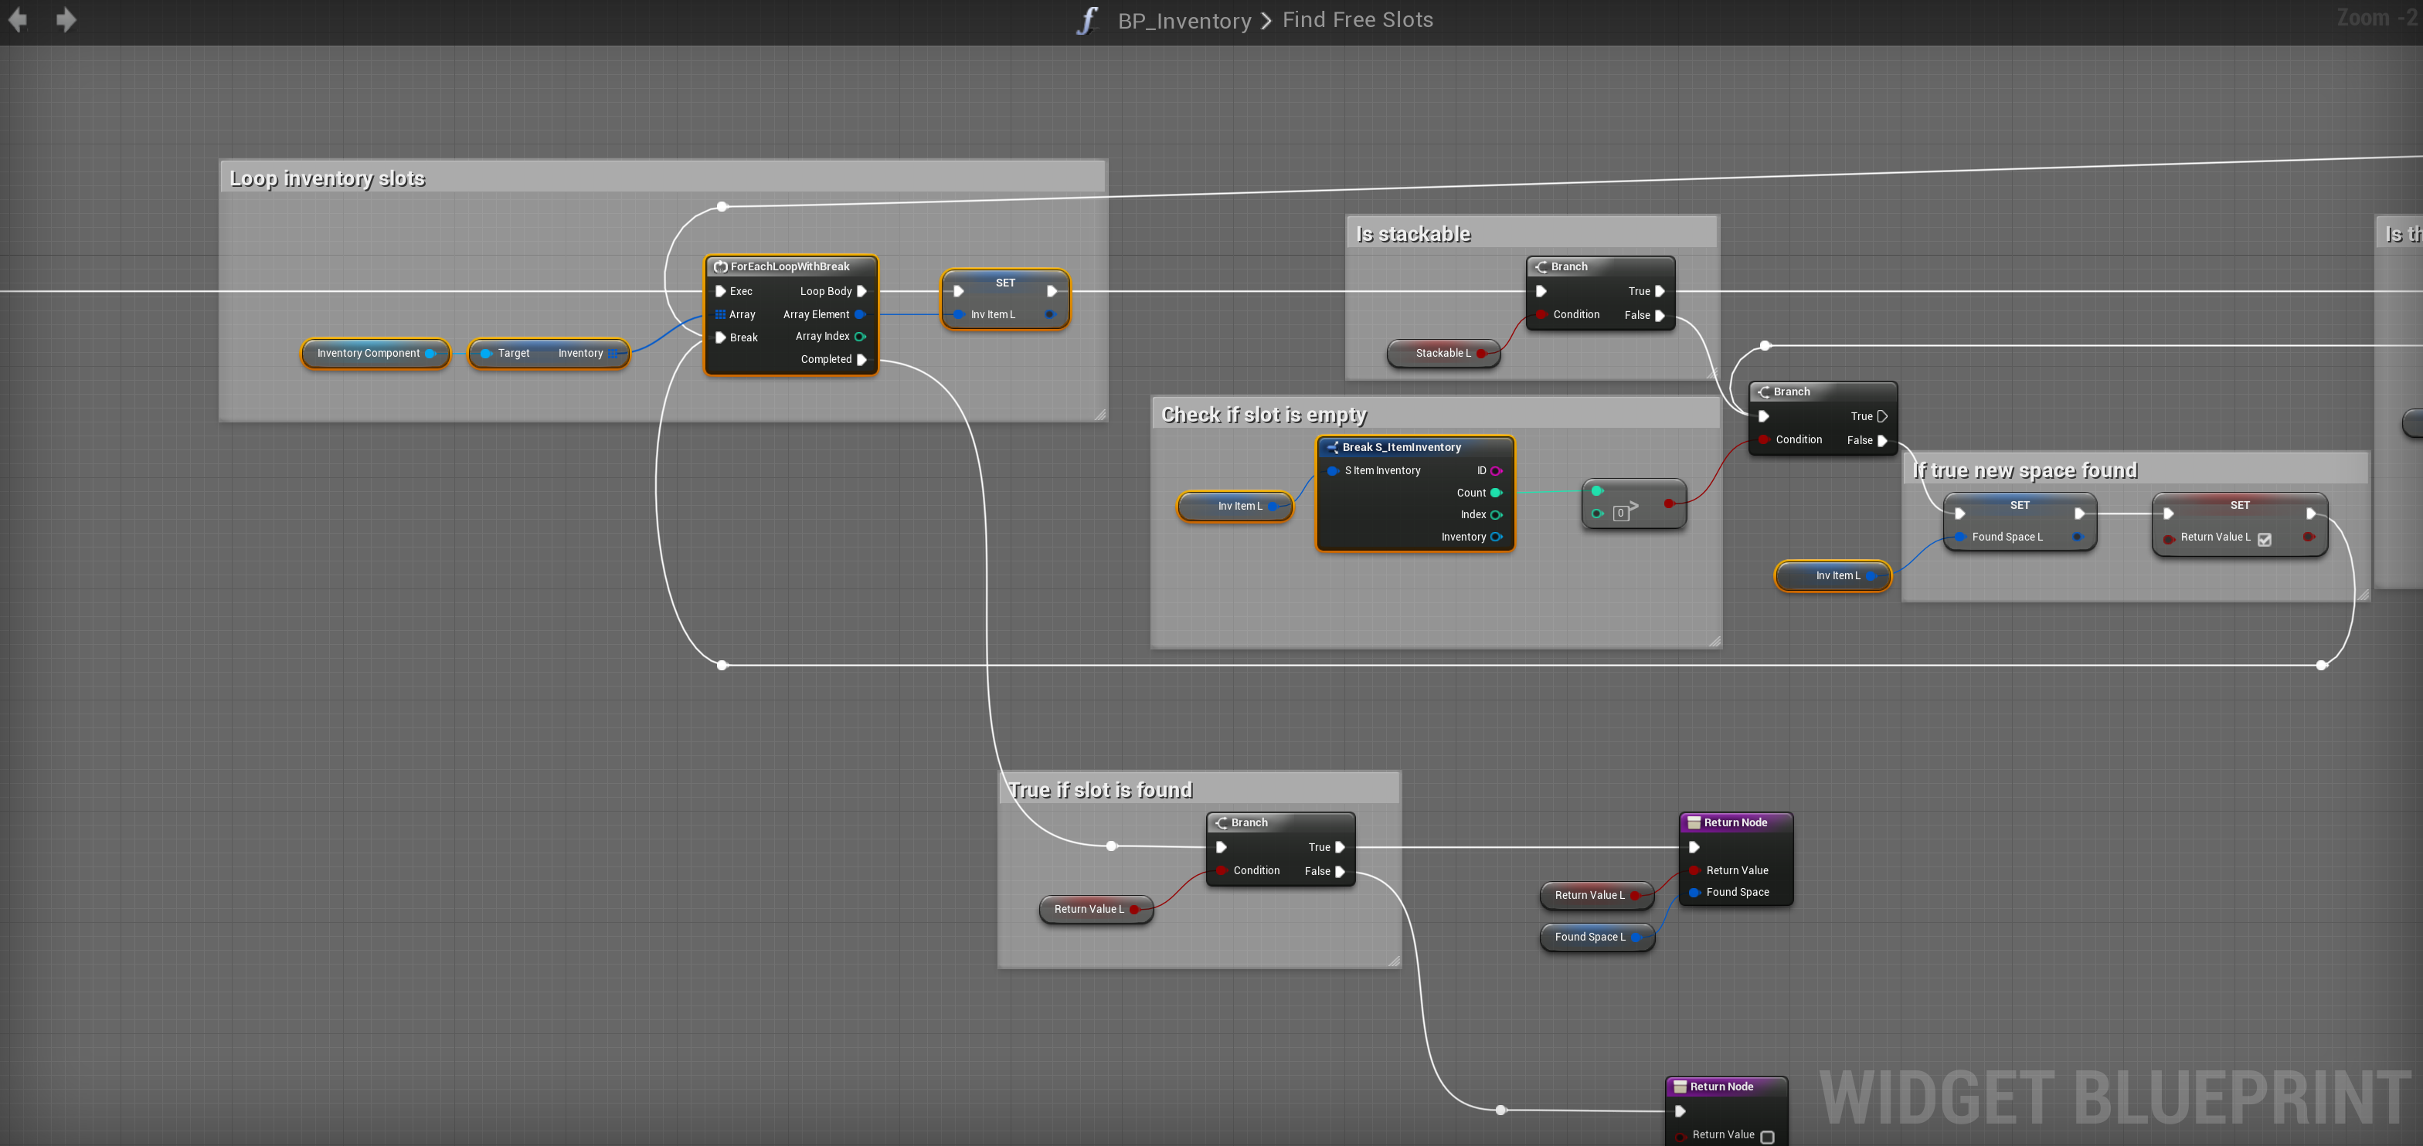Click the Branch icon in Is stackable
The image size is (2423, 1146).
(1541, 267)
